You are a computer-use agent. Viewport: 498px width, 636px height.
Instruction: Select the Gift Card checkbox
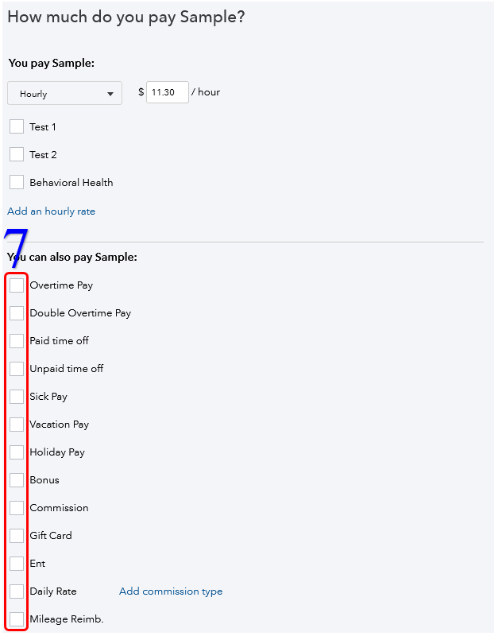pos(17,536)
